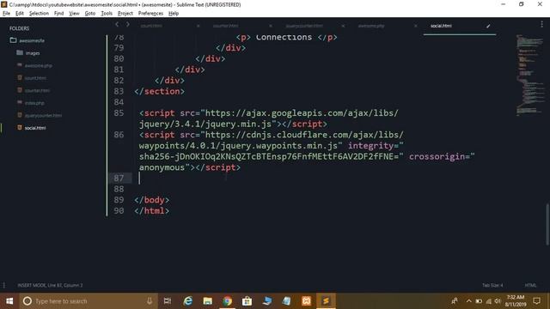
Task: Open File Explorer from taskbar
Action: pos(208,301)
